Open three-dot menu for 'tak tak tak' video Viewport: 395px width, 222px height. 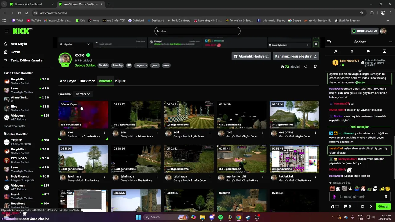click(316, 177)
